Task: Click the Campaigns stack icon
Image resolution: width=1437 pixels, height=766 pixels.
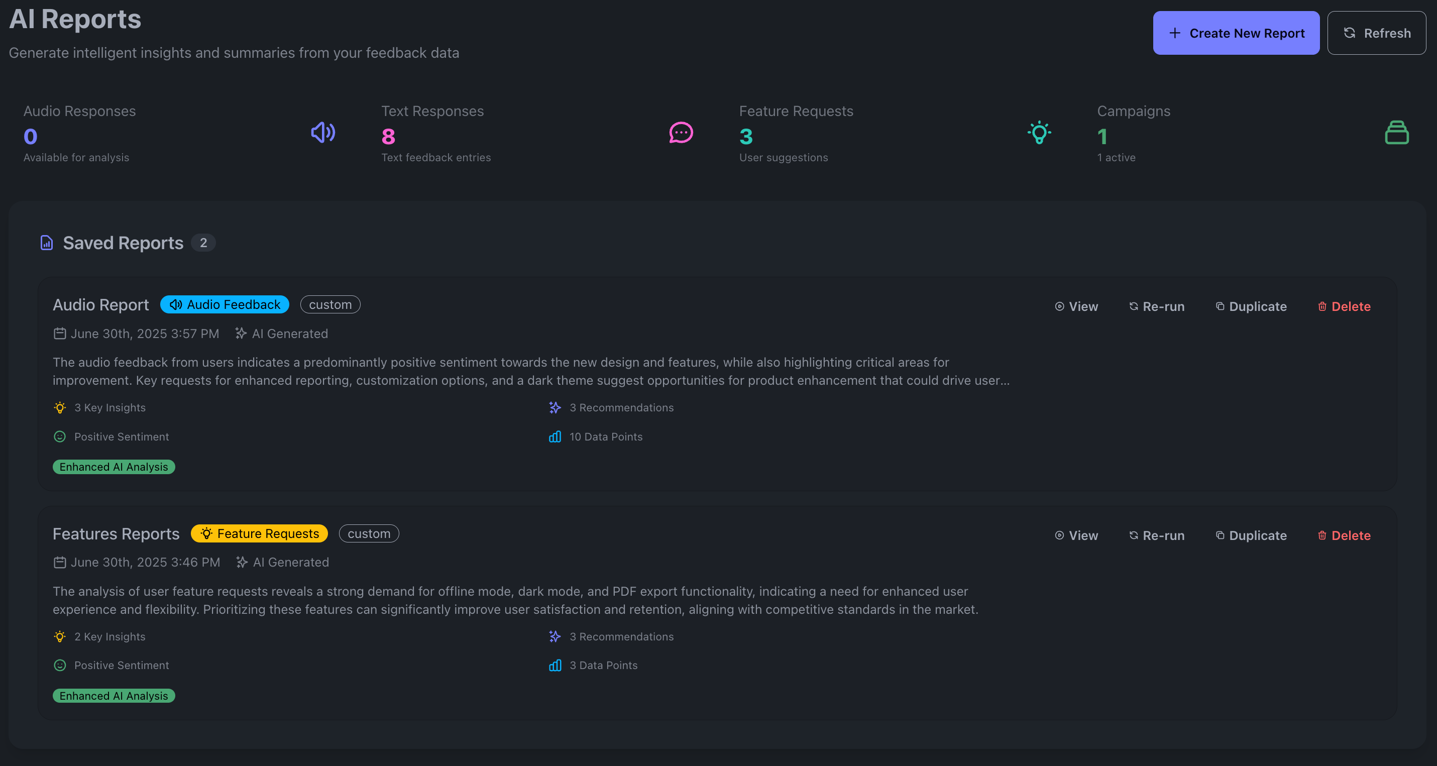Action: click(x=1396, y=133)
